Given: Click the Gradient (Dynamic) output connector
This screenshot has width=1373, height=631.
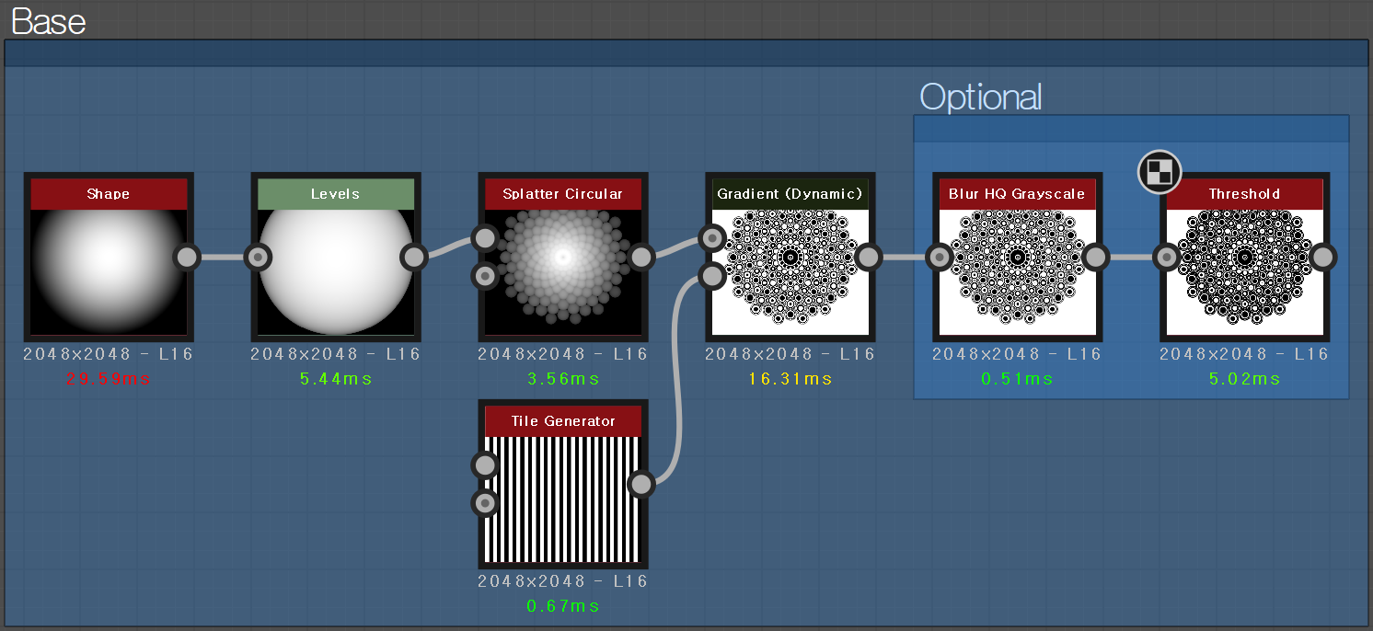Looking at the screenshot, I should pos(870,258).
